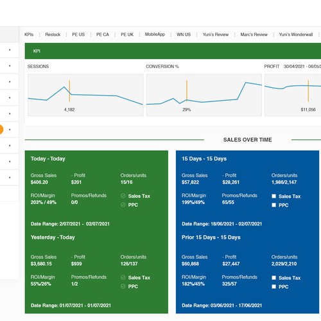Click ROI/Margin value 203% / 49%
This screenshot has height=321, width=321.
click(x=44, y=202)
